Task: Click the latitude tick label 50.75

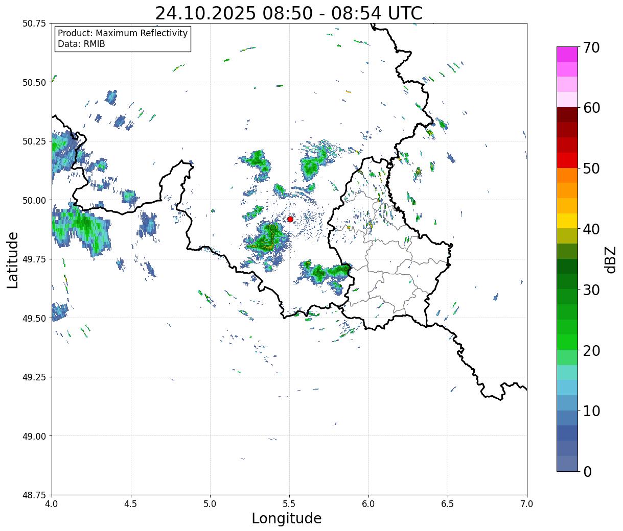Action: 34,23
